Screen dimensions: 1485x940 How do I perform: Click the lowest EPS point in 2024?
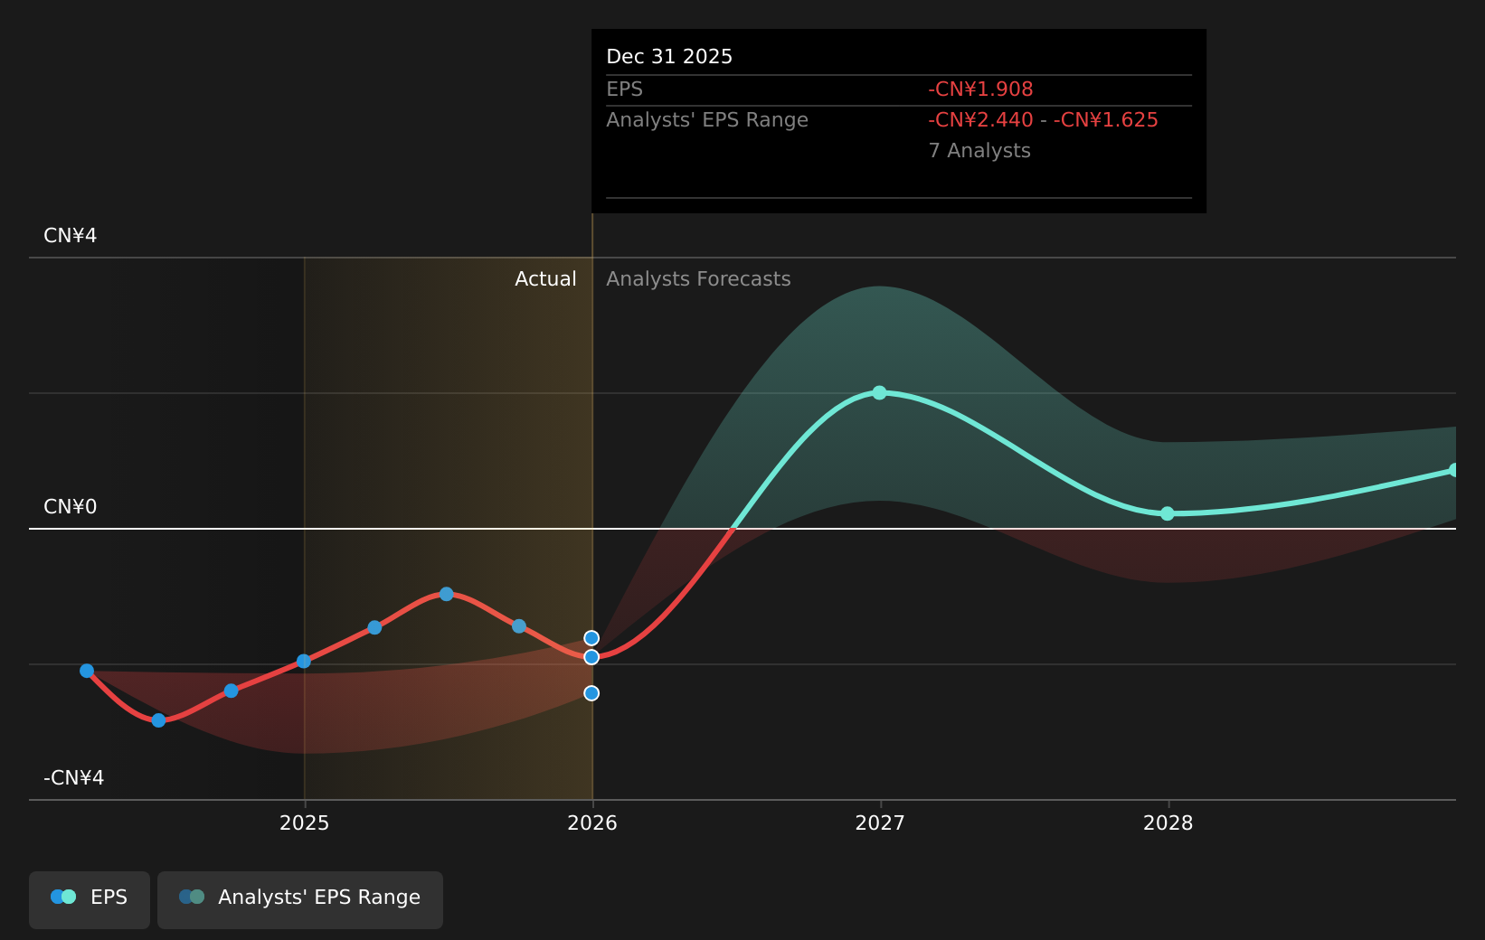[x=158, y=720]
